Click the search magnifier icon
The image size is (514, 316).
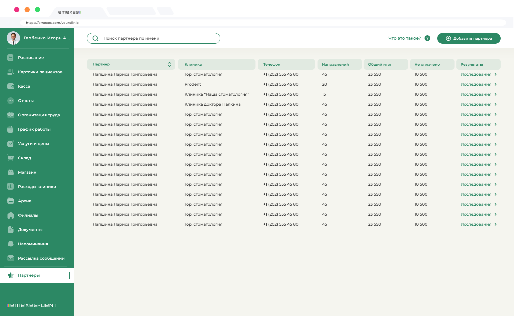pyautogui.click(x=95, y=38)
